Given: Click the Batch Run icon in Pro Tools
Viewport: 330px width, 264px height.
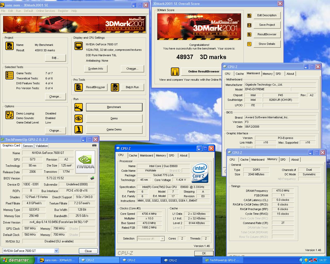Looking at the screenshot, I should coord(115,87).
